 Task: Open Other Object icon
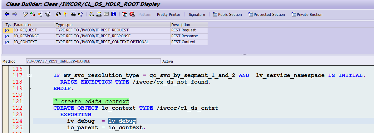(x=40, y=14)
